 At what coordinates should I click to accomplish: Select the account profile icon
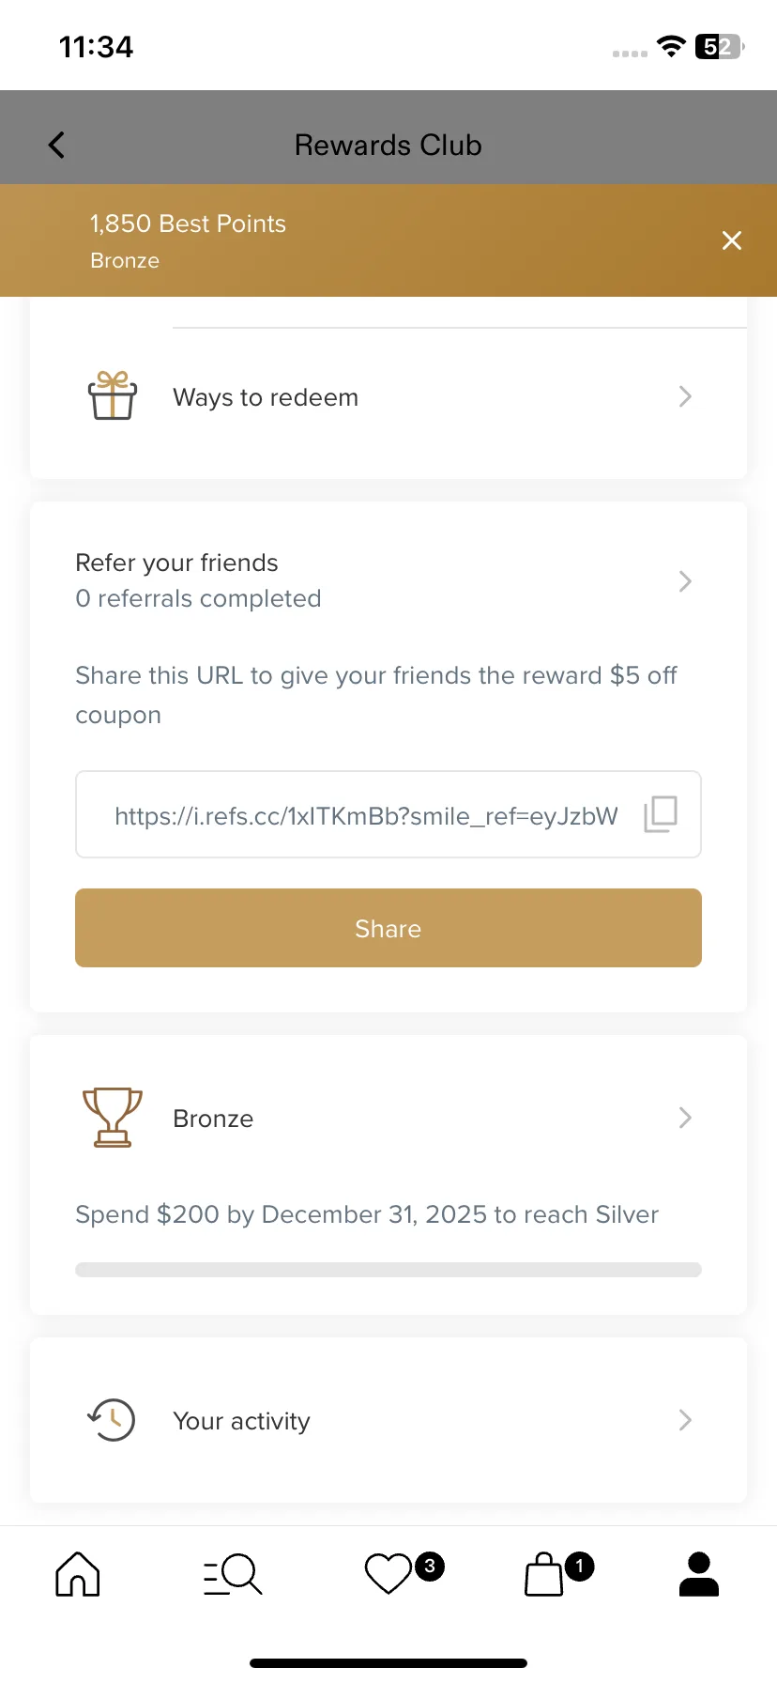[699, 1574]
